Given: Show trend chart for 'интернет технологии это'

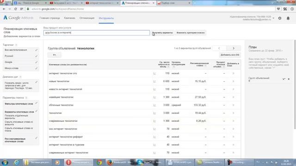Looking at the screenshot, I should [x=154, y=73].
